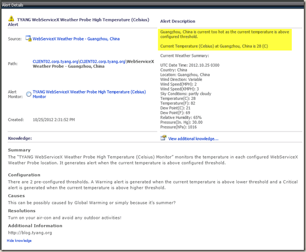Click the Created timestamp 10/25/2012 2:31:52 PM
Screen dimensions: 306x252
click(54, 119)
